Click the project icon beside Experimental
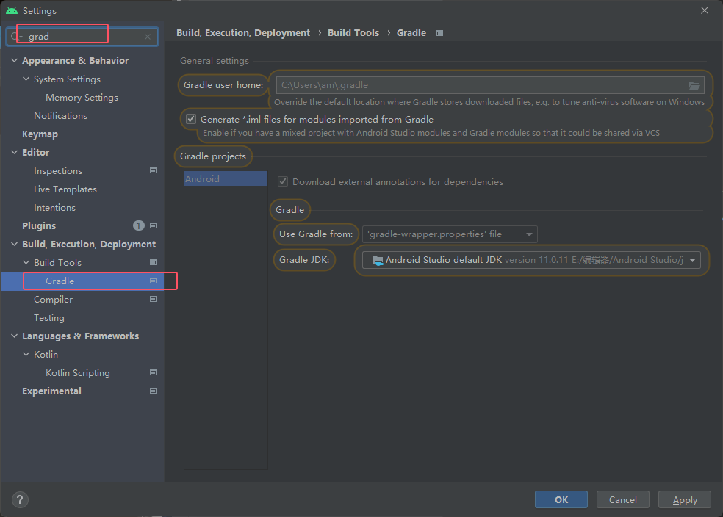723x517 pixels. click(153, 391)
